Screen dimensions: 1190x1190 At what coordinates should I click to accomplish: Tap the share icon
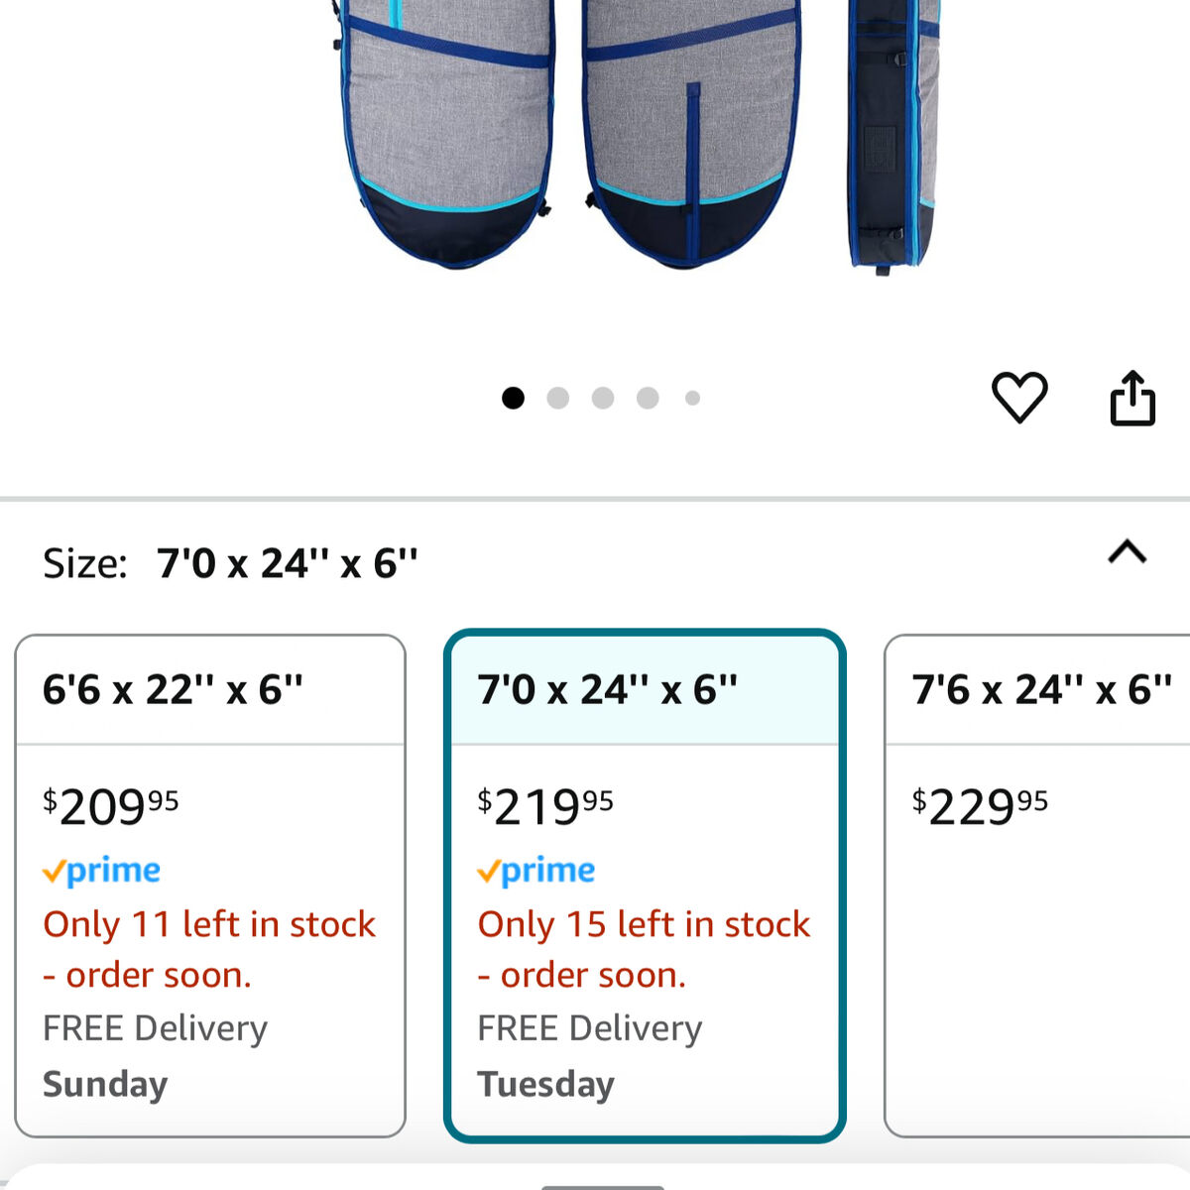tap(1131, 399)
